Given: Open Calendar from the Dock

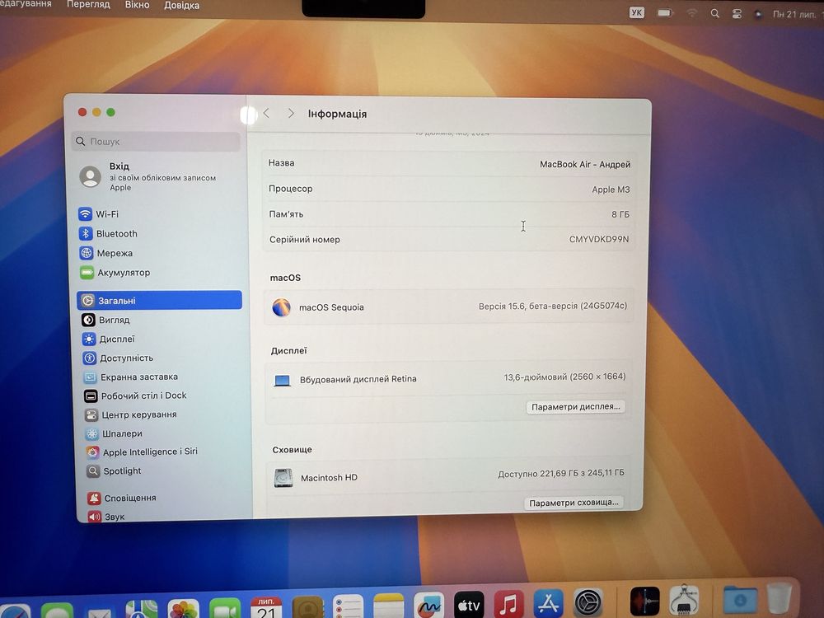Looking at the screenshot, I should pyautogui.click(x=266, y=608).
